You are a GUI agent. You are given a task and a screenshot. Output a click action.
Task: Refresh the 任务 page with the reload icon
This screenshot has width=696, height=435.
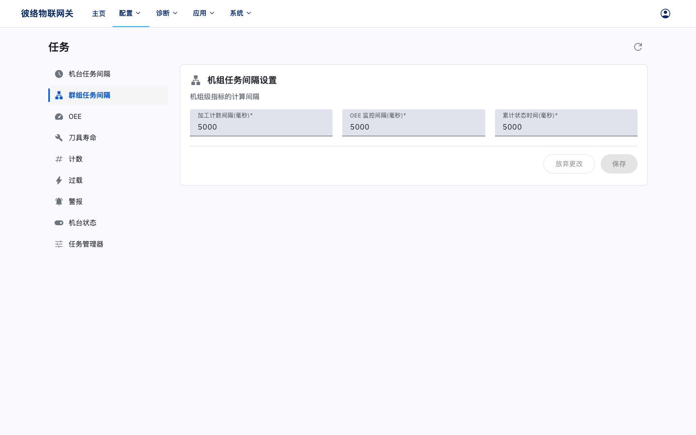coord(638,47)
